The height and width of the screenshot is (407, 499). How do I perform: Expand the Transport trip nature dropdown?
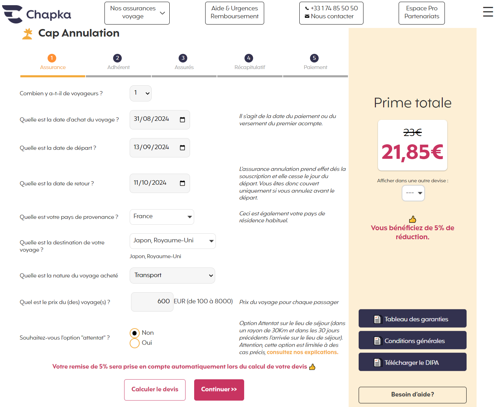pos(172,275)
